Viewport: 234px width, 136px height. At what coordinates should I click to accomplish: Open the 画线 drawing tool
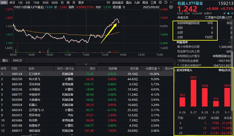click(x=145, y=2)
